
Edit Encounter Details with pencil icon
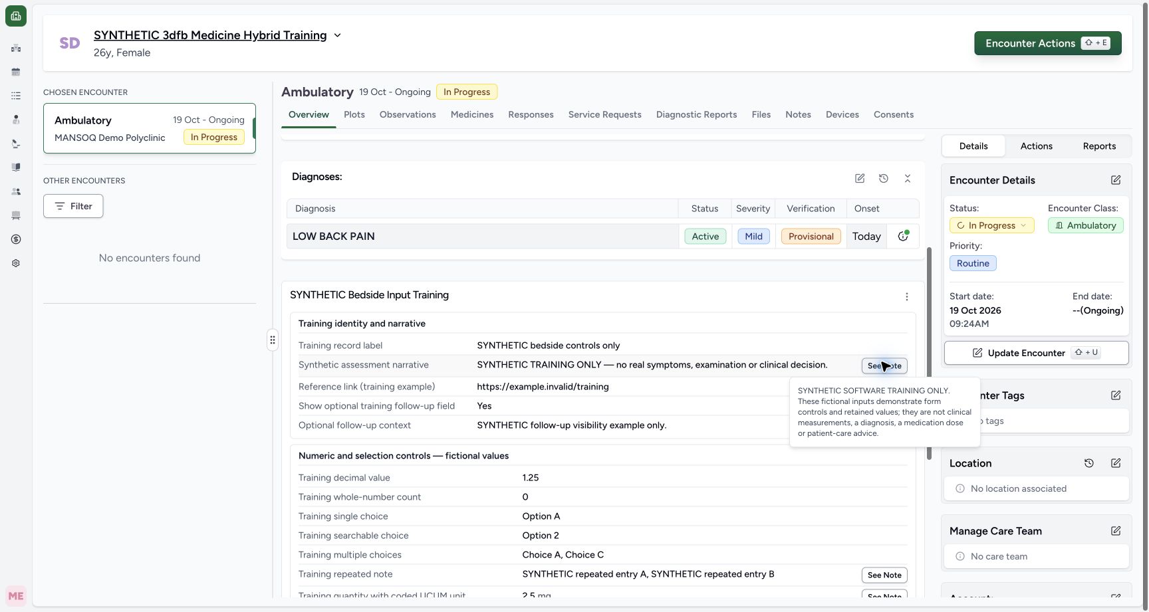[x=1116, y=180]
